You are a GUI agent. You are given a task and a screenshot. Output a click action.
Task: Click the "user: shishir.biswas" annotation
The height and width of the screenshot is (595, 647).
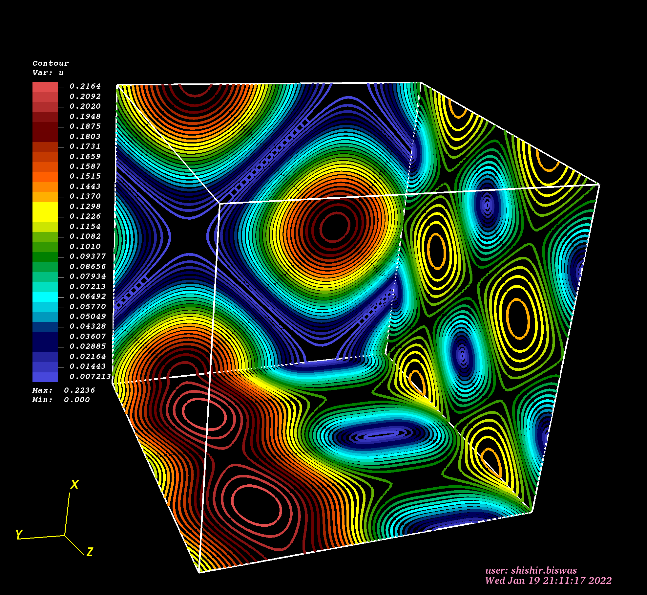pyautogui.click(x=531, y=570)
